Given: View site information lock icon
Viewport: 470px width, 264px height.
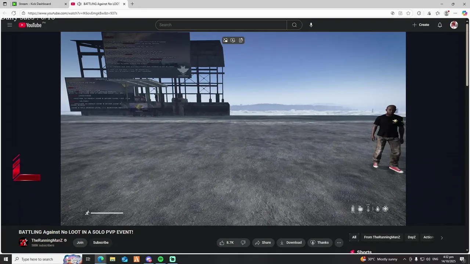Looking at the screenshot, I should 23,13.
